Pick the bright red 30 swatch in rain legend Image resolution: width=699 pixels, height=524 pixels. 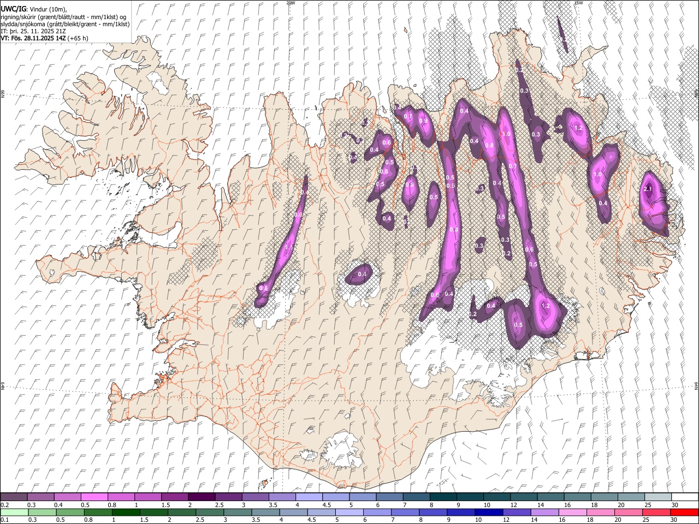(x=684, y=512)
